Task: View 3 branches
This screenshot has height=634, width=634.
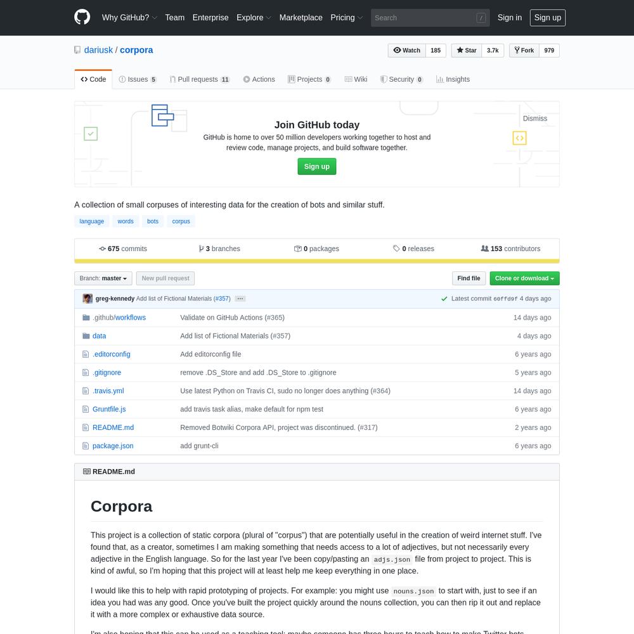Action: coord(219,249)
